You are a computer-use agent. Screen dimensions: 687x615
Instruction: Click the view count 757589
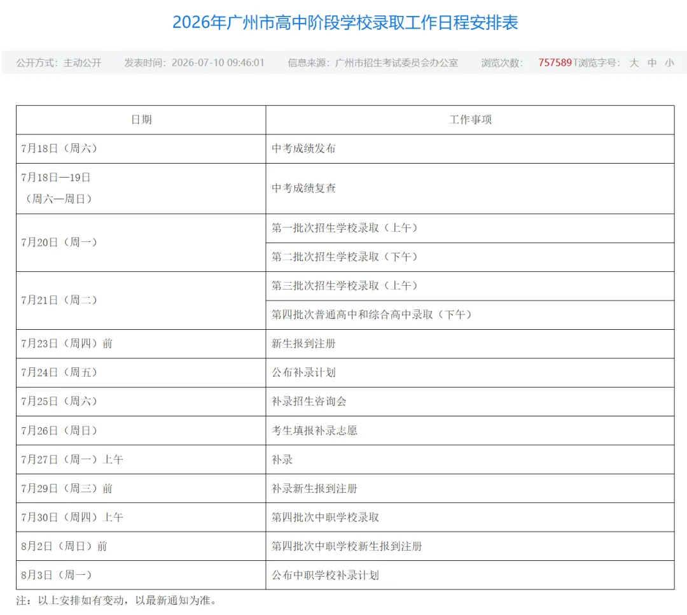tap(555, 63)
